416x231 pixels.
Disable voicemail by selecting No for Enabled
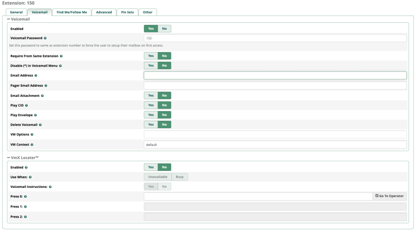click(x=165, y=29)
